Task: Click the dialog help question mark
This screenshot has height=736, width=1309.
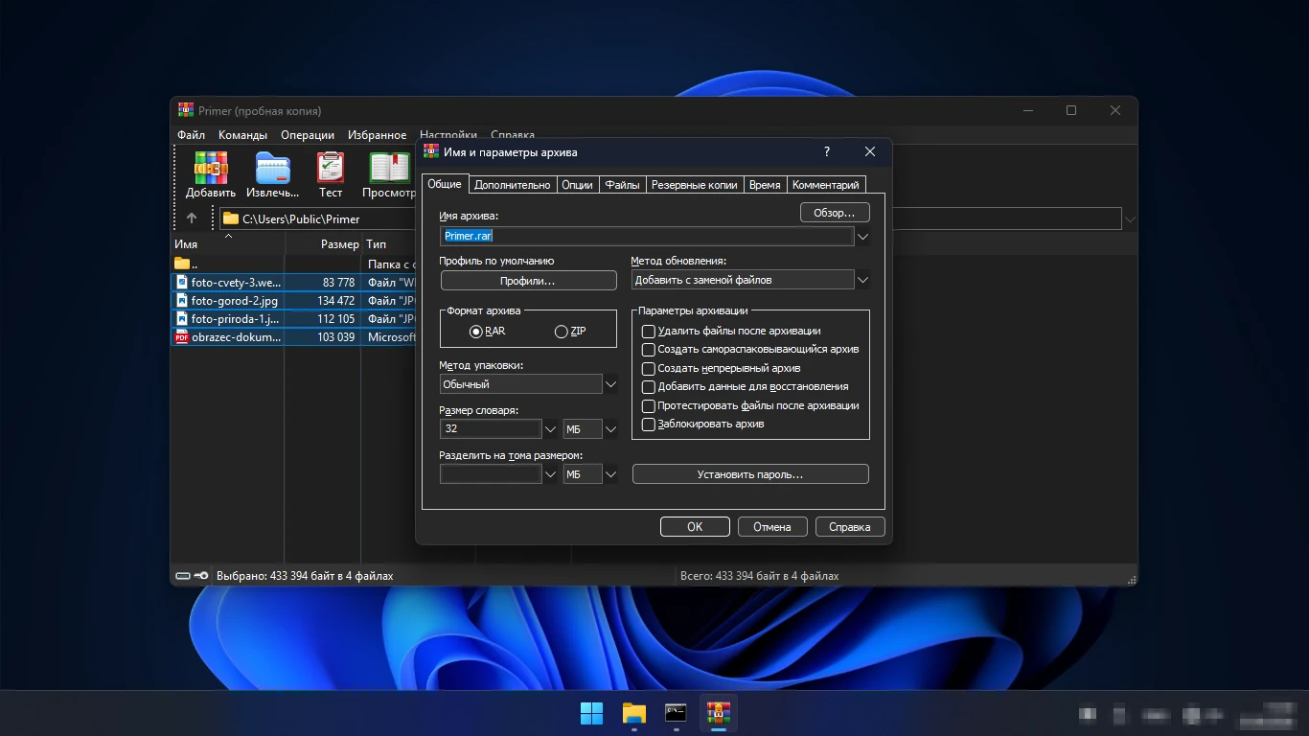Action: click(x=827, y=151)
